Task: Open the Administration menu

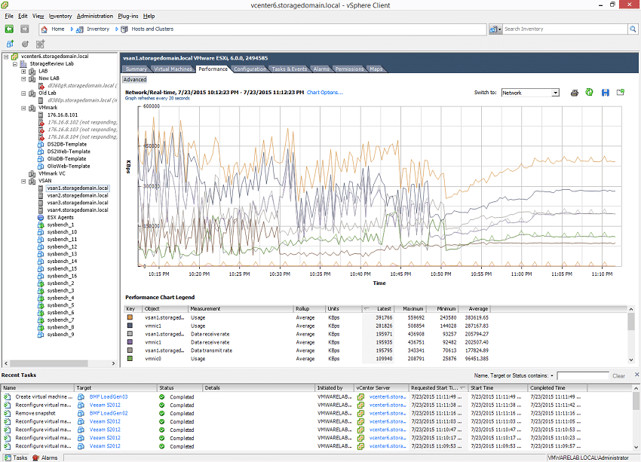Action: coord(95,16)
